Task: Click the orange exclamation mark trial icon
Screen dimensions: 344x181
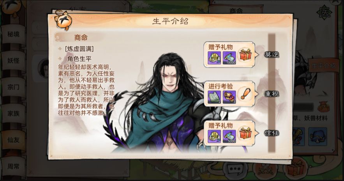Action: coord(245,94)
